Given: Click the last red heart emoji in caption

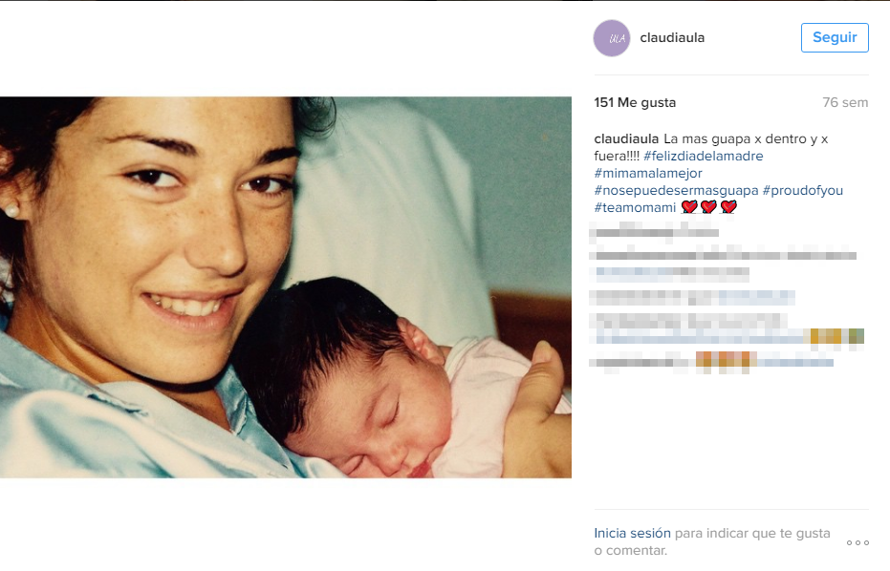Looking at the screenshot, I should [728, 207].
